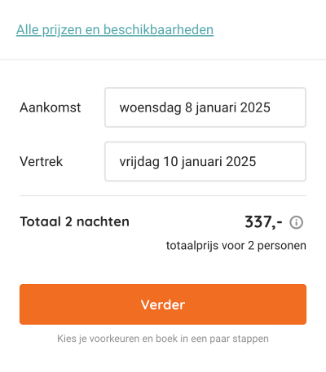Click the orange Verder button
The width and height of the screenshot is (326, 372).
pos(163,304)
